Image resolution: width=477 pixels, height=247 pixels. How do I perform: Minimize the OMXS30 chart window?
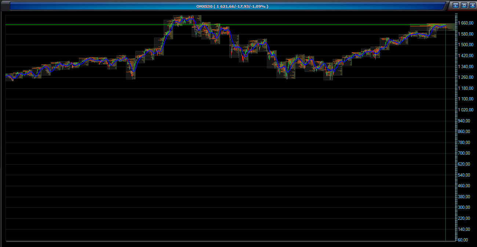click(456, 5)
